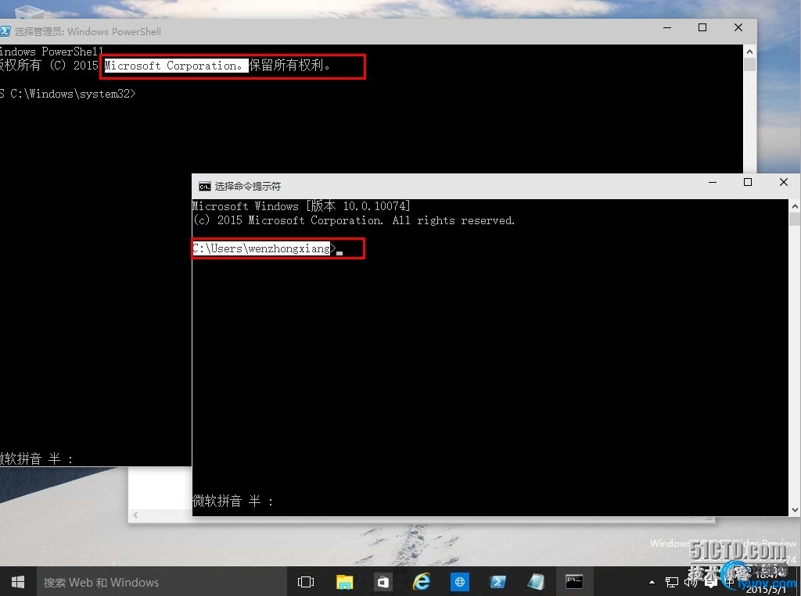
Task: Maximize the Command Prompt window
Action: pyautogui.click(x=748, y=182)
